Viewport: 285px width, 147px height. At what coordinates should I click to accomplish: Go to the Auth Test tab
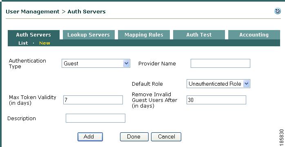[x=199, y=35]
